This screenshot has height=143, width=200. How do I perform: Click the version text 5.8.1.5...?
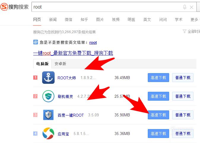click(81, 134)
